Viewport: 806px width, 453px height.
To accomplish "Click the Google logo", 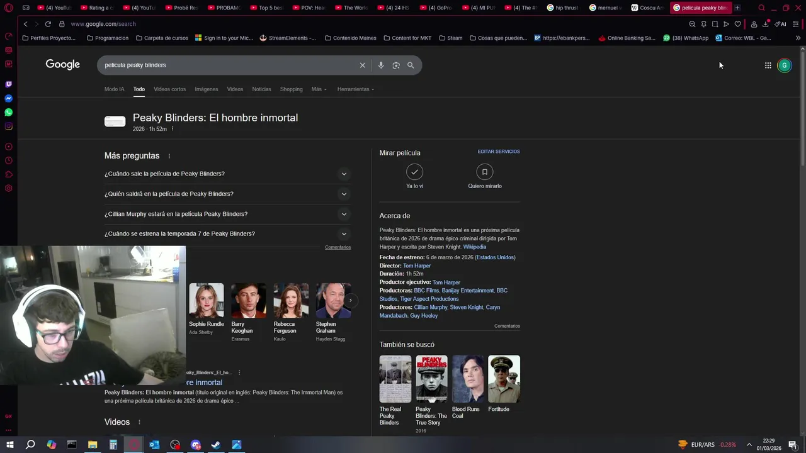I will (62, 64).
